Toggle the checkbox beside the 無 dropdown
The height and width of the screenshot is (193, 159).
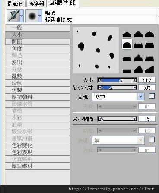(152, 139)
